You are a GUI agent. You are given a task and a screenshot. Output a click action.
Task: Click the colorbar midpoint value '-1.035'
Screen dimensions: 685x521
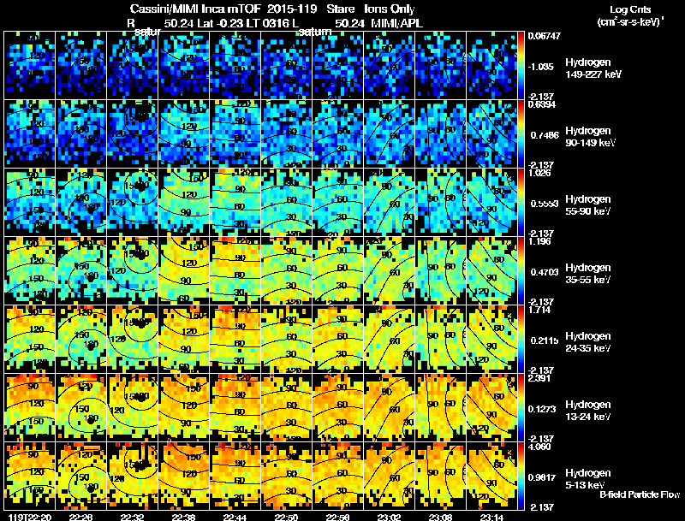541,67
